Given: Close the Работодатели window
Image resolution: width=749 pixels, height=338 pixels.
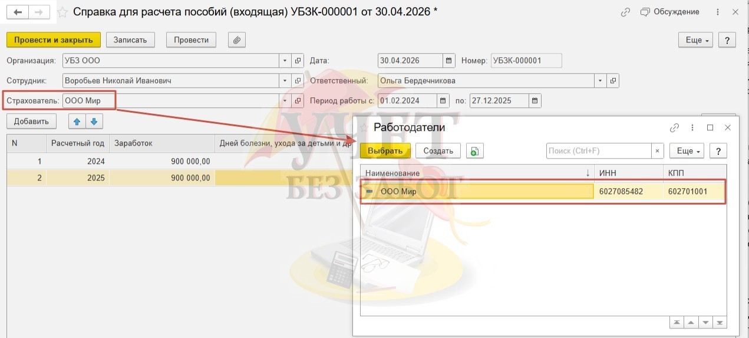Looking at the screenshot, I should point(728,127).
